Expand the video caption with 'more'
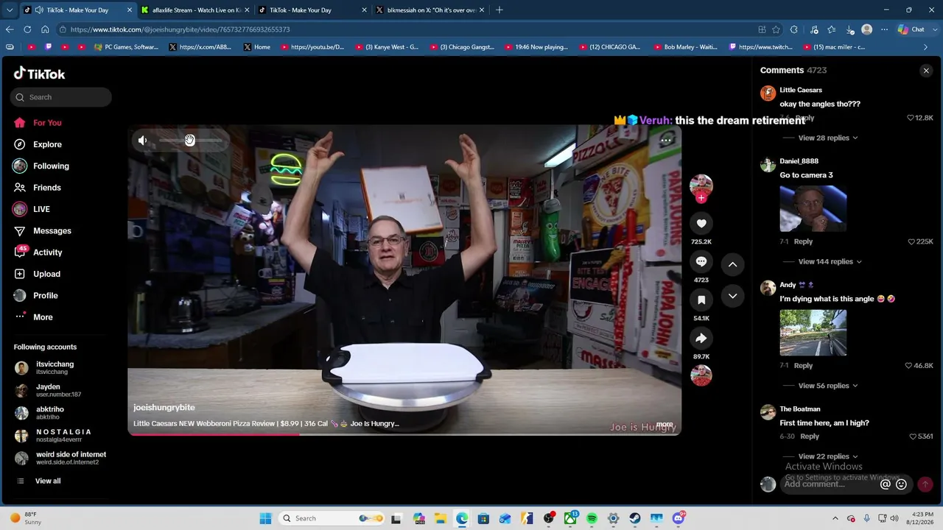 coord(665,424)
